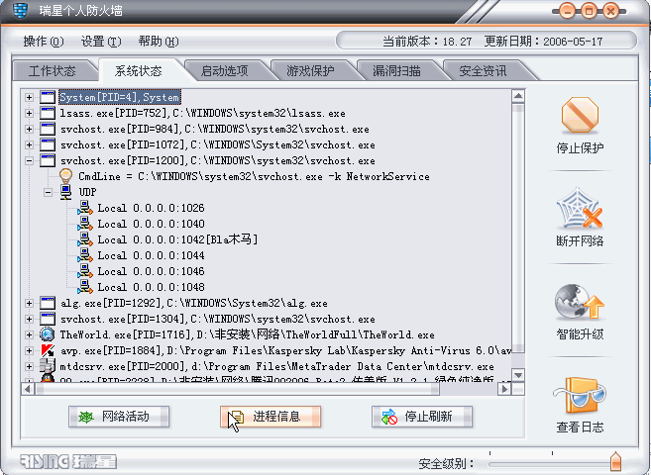Click the 当前版本 18.27 version text
This screenshot has width=651, height=475.
tap(427, 42)
